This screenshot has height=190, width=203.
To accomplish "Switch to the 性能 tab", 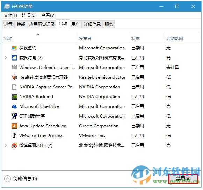I will tap(21, 24).
